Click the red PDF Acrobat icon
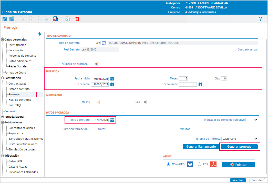 pyautogui.click(x=213, y=165)
